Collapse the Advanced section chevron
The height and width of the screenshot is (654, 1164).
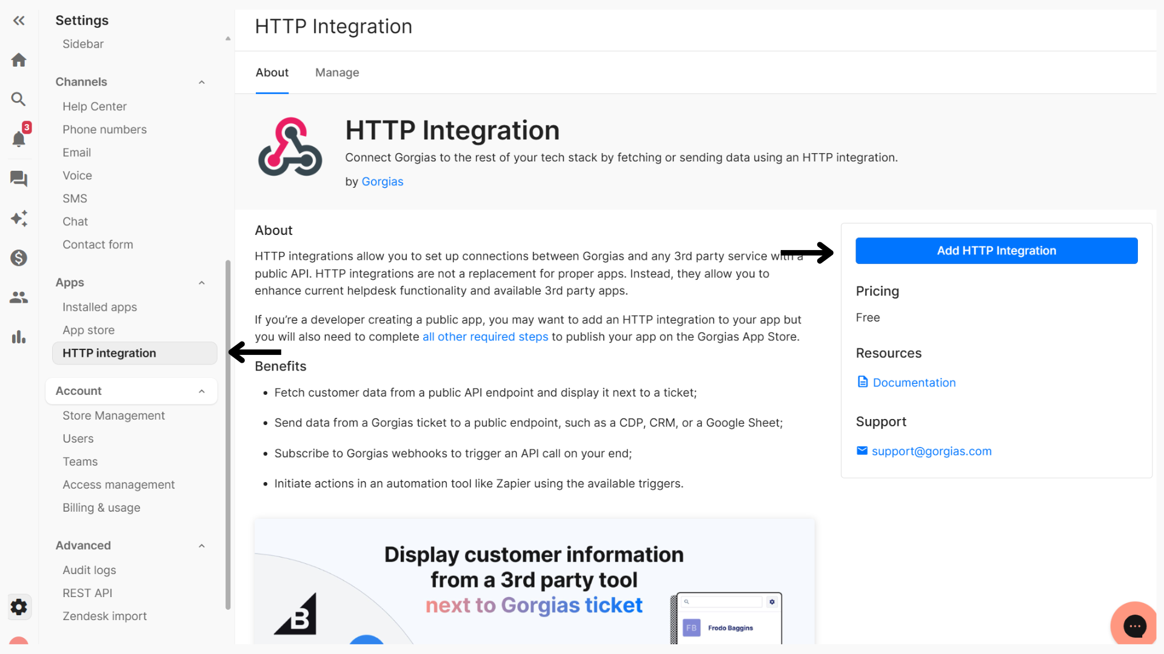click(202, 546)
